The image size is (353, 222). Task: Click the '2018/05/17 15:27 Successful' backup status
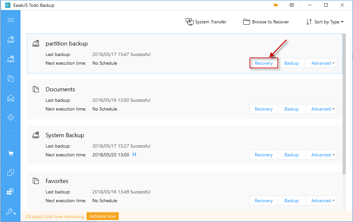pos(121,146)
